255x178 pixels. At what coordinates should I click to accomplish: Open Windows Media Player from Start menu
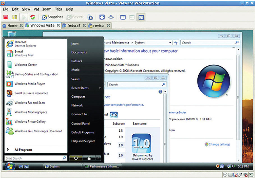pyautogui.click(x=29, y=84)
